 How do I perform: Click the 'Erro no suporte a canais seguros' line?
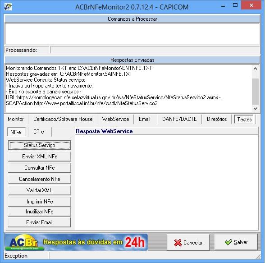tap(44, 92)
